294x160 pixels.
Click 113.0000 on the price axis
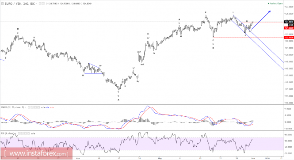click(289, 103)
